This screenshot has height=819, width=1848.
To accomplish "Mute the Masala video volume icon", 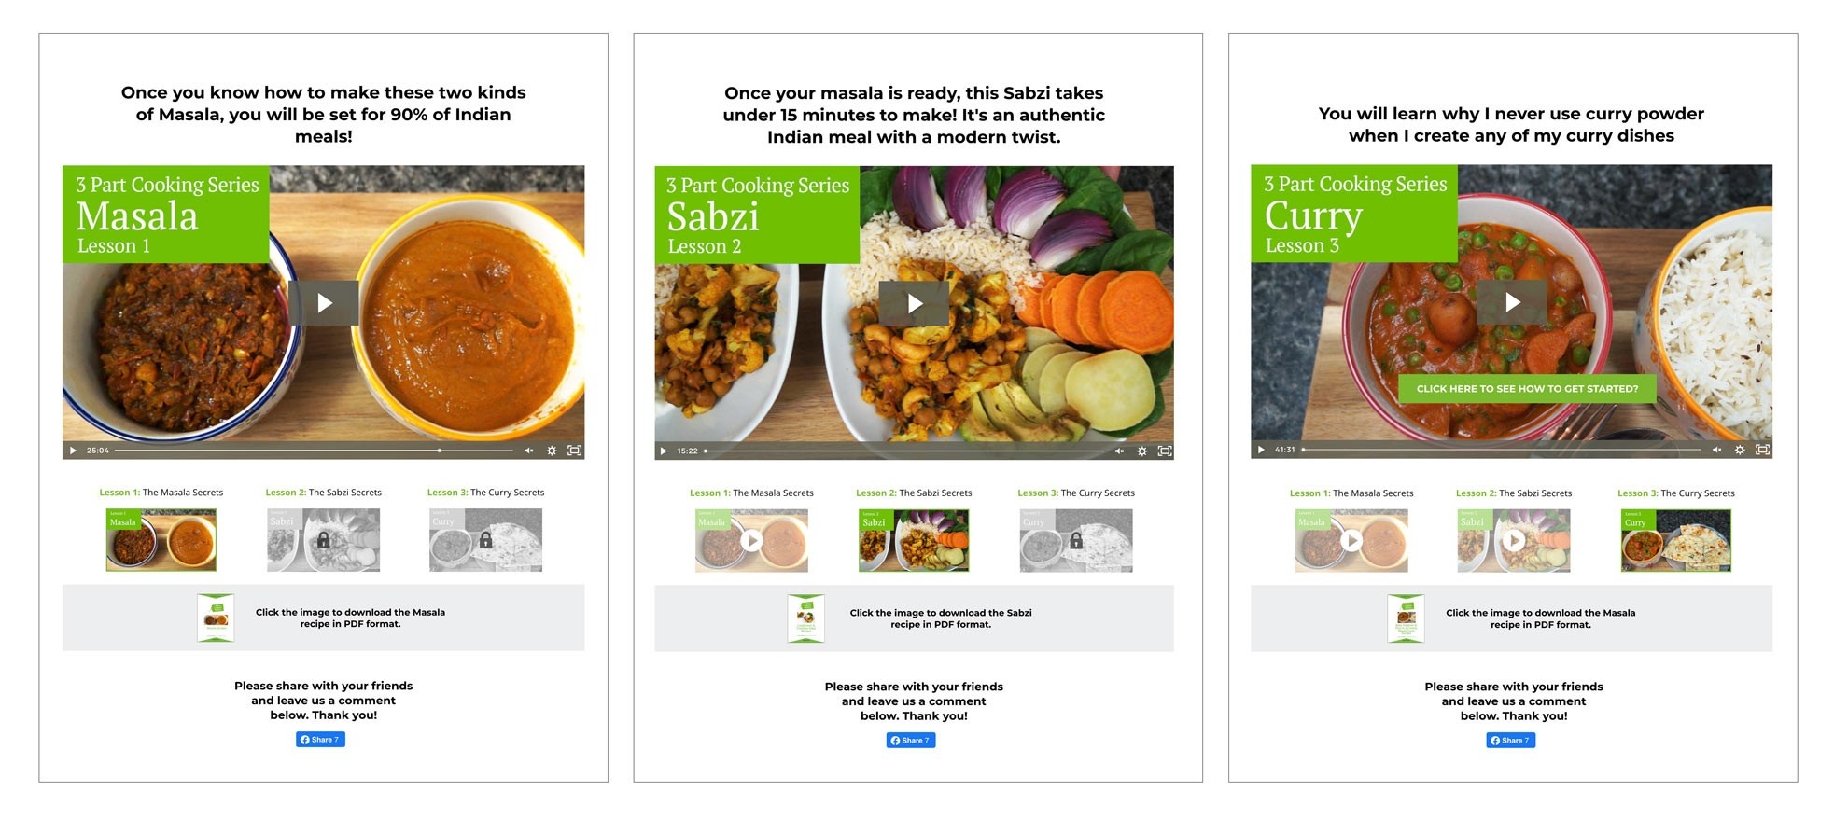I will tap(528, 451).
